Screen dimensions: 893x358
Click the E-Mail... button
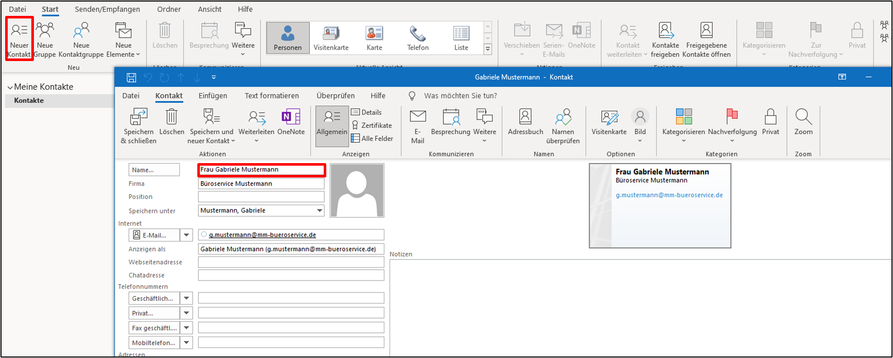(154, 235)
